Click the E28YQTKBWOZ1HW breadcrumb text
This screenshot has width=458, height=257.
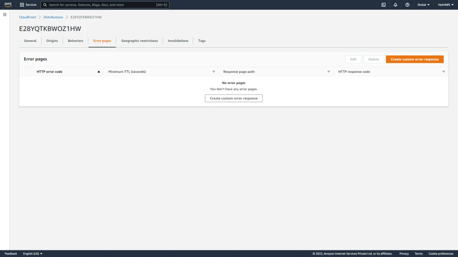(86, 17)
